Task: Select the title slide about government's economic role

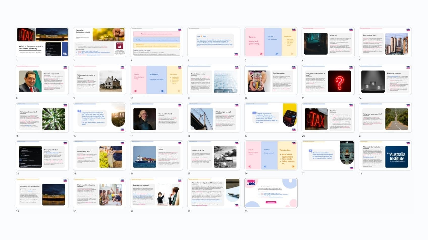Action: pyautogui.click(x=42, y=42)
